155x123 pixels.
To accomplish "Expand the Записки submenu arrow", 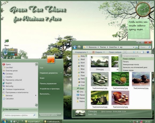I will coord(36,95).
